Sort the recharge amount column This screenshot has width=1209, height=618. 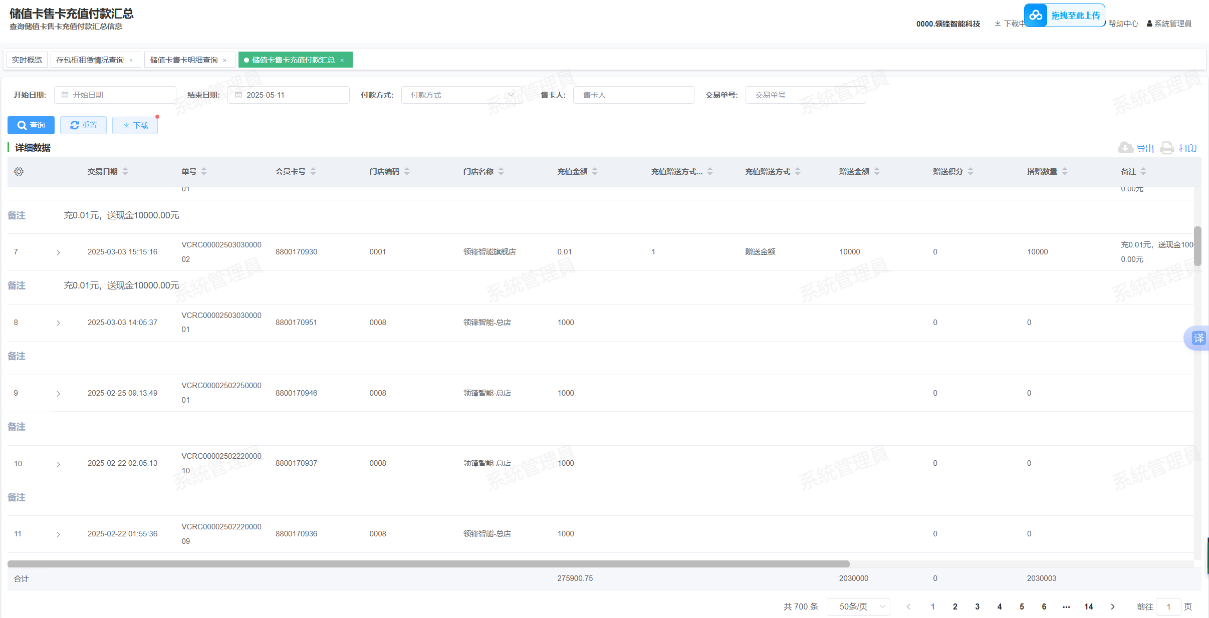pos(595,171)
